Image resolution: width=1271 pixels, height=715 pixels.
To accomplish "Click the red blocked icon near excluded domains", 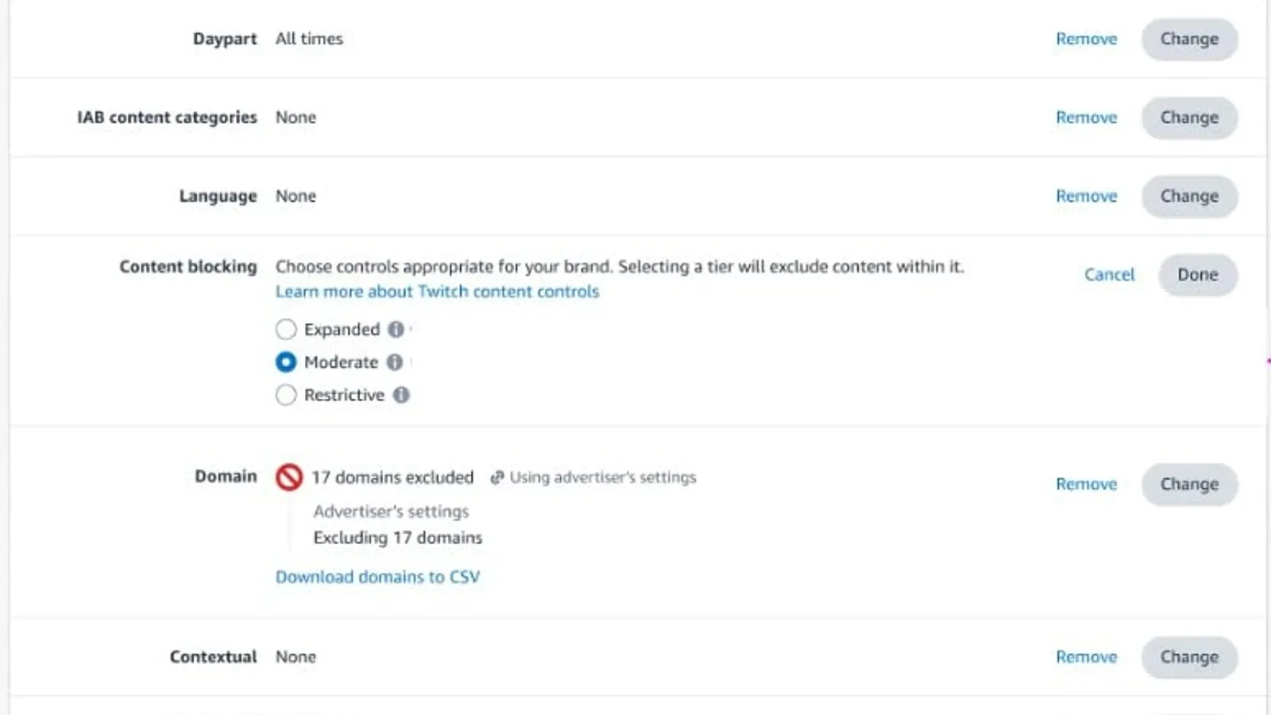I will click(288, 477).
